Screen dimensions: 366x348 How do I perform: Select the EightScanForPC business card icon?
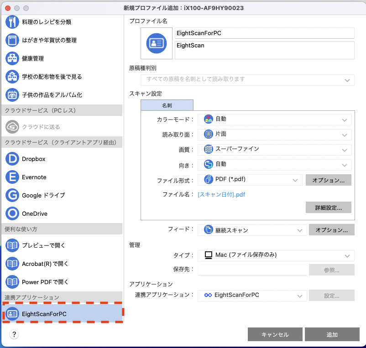[12, 314]
